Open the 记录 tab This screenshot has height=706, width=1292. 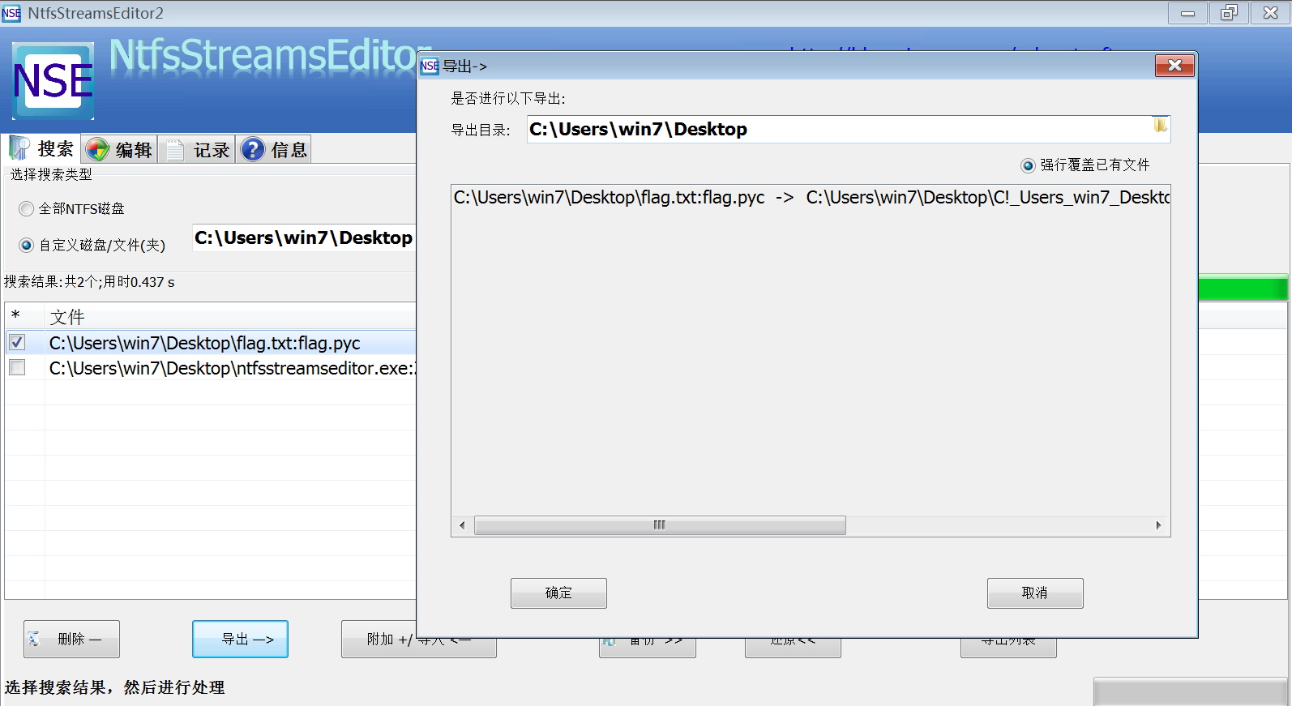pos(197,150)
